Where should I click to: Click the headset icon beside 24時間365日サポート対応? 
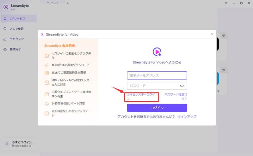pyautogui.click(x=46, y=104)
